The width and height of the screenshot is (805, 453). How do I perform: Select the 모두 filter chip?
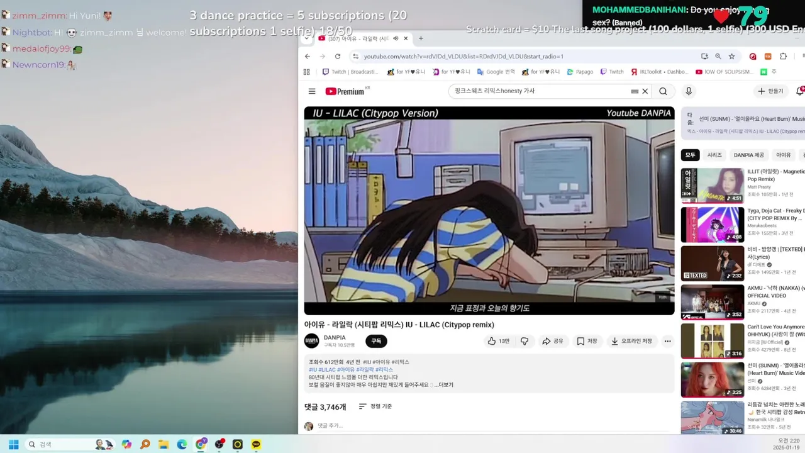(691, 155)
